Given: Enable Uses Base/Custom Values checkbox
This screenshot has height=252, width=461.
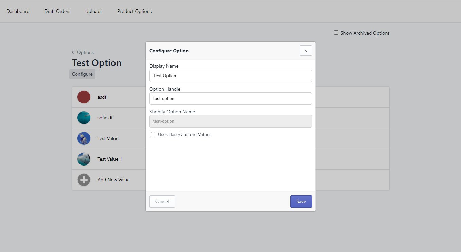Looking at the screenshot, I should [x=153, y=134].
